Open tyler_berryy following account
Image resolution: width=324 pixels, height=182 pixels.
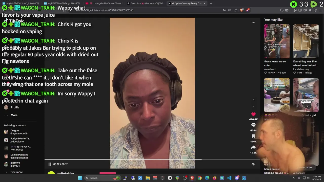click(17, 148)
